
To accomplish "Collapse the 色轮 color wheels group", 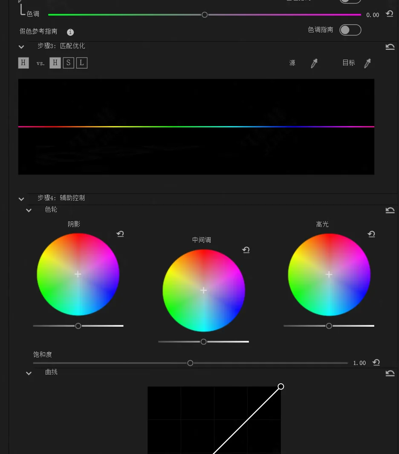I will (x=29, y=210).
